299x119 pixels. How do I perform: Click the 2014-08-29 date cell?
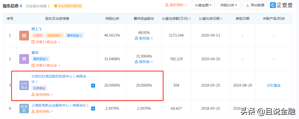point(243,86)
